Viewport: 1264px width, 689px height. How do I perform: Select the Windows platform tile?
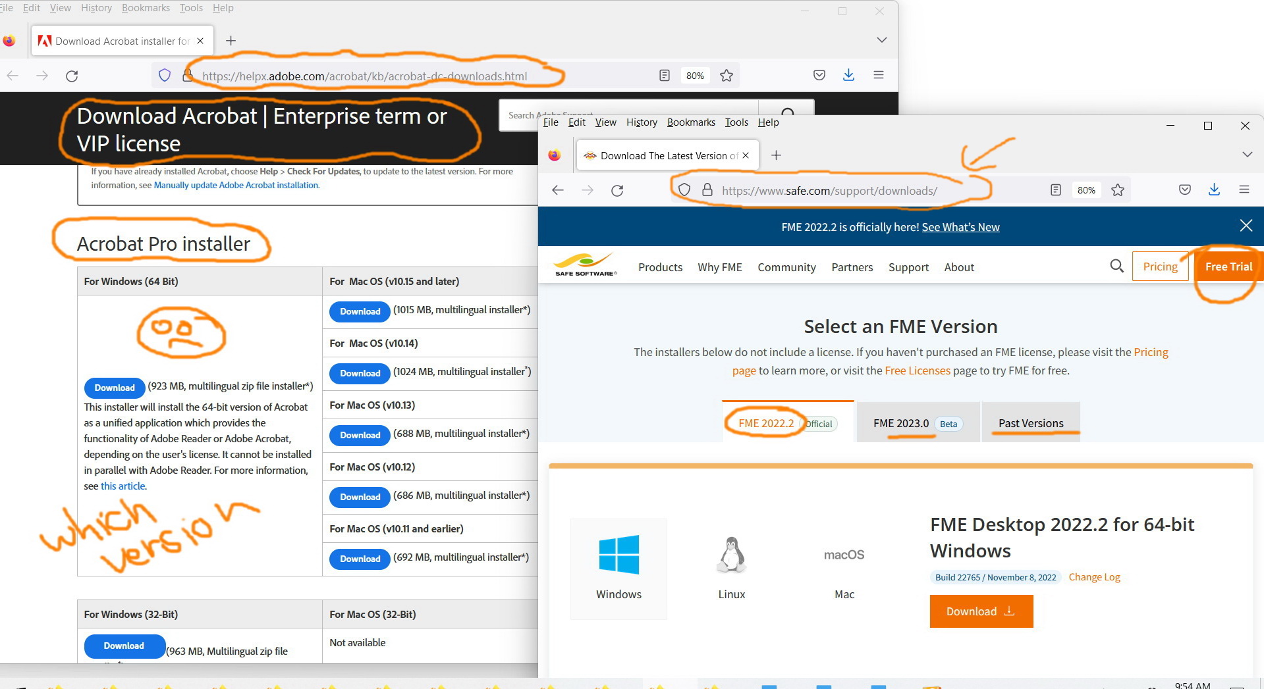point(618,569)
